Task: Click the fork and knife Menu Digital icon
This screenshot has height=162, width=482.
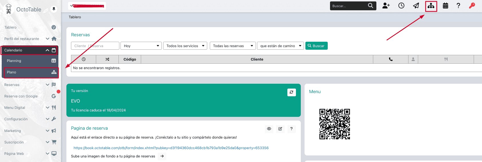Action: click(x=54, y=107)
